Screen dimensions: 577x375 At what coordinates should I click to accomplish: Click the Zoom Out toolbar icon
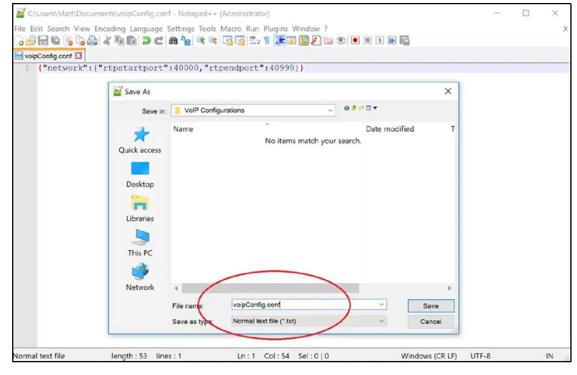pyautogui.click(x=213, y=41)
